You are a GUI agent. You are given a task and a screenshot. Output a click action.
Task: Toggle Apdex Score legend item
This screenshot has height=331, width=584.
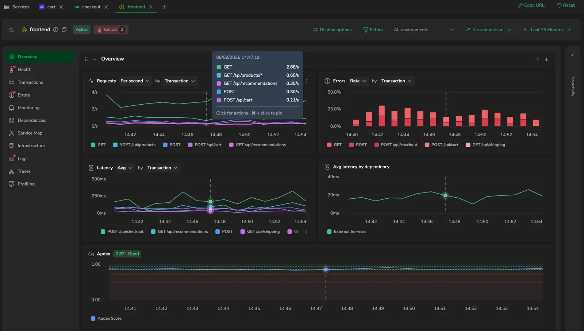[x=106, y=319]
